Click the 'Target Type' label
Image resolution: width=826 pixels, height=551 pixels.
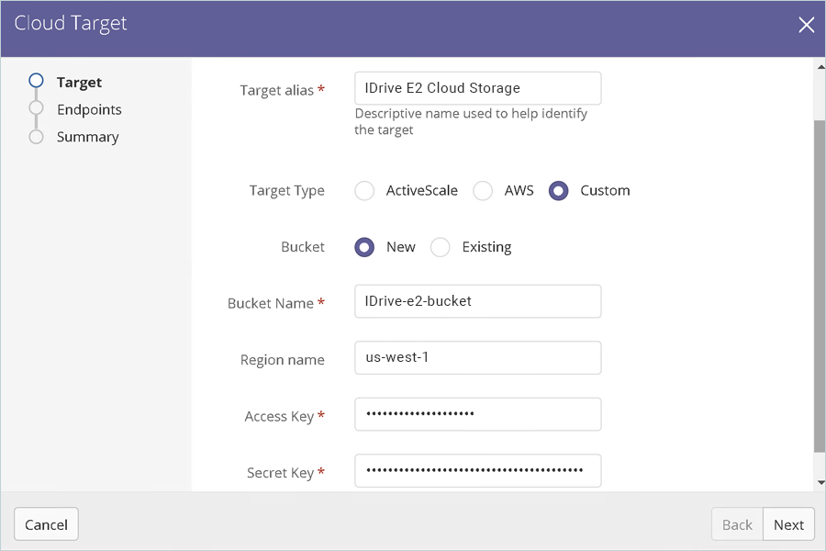[287, 191]
